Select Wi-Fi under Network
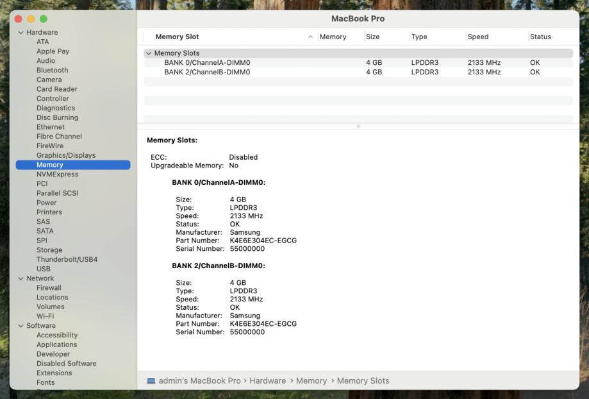The width and height of the screenshot is (589, 399). 45,316
